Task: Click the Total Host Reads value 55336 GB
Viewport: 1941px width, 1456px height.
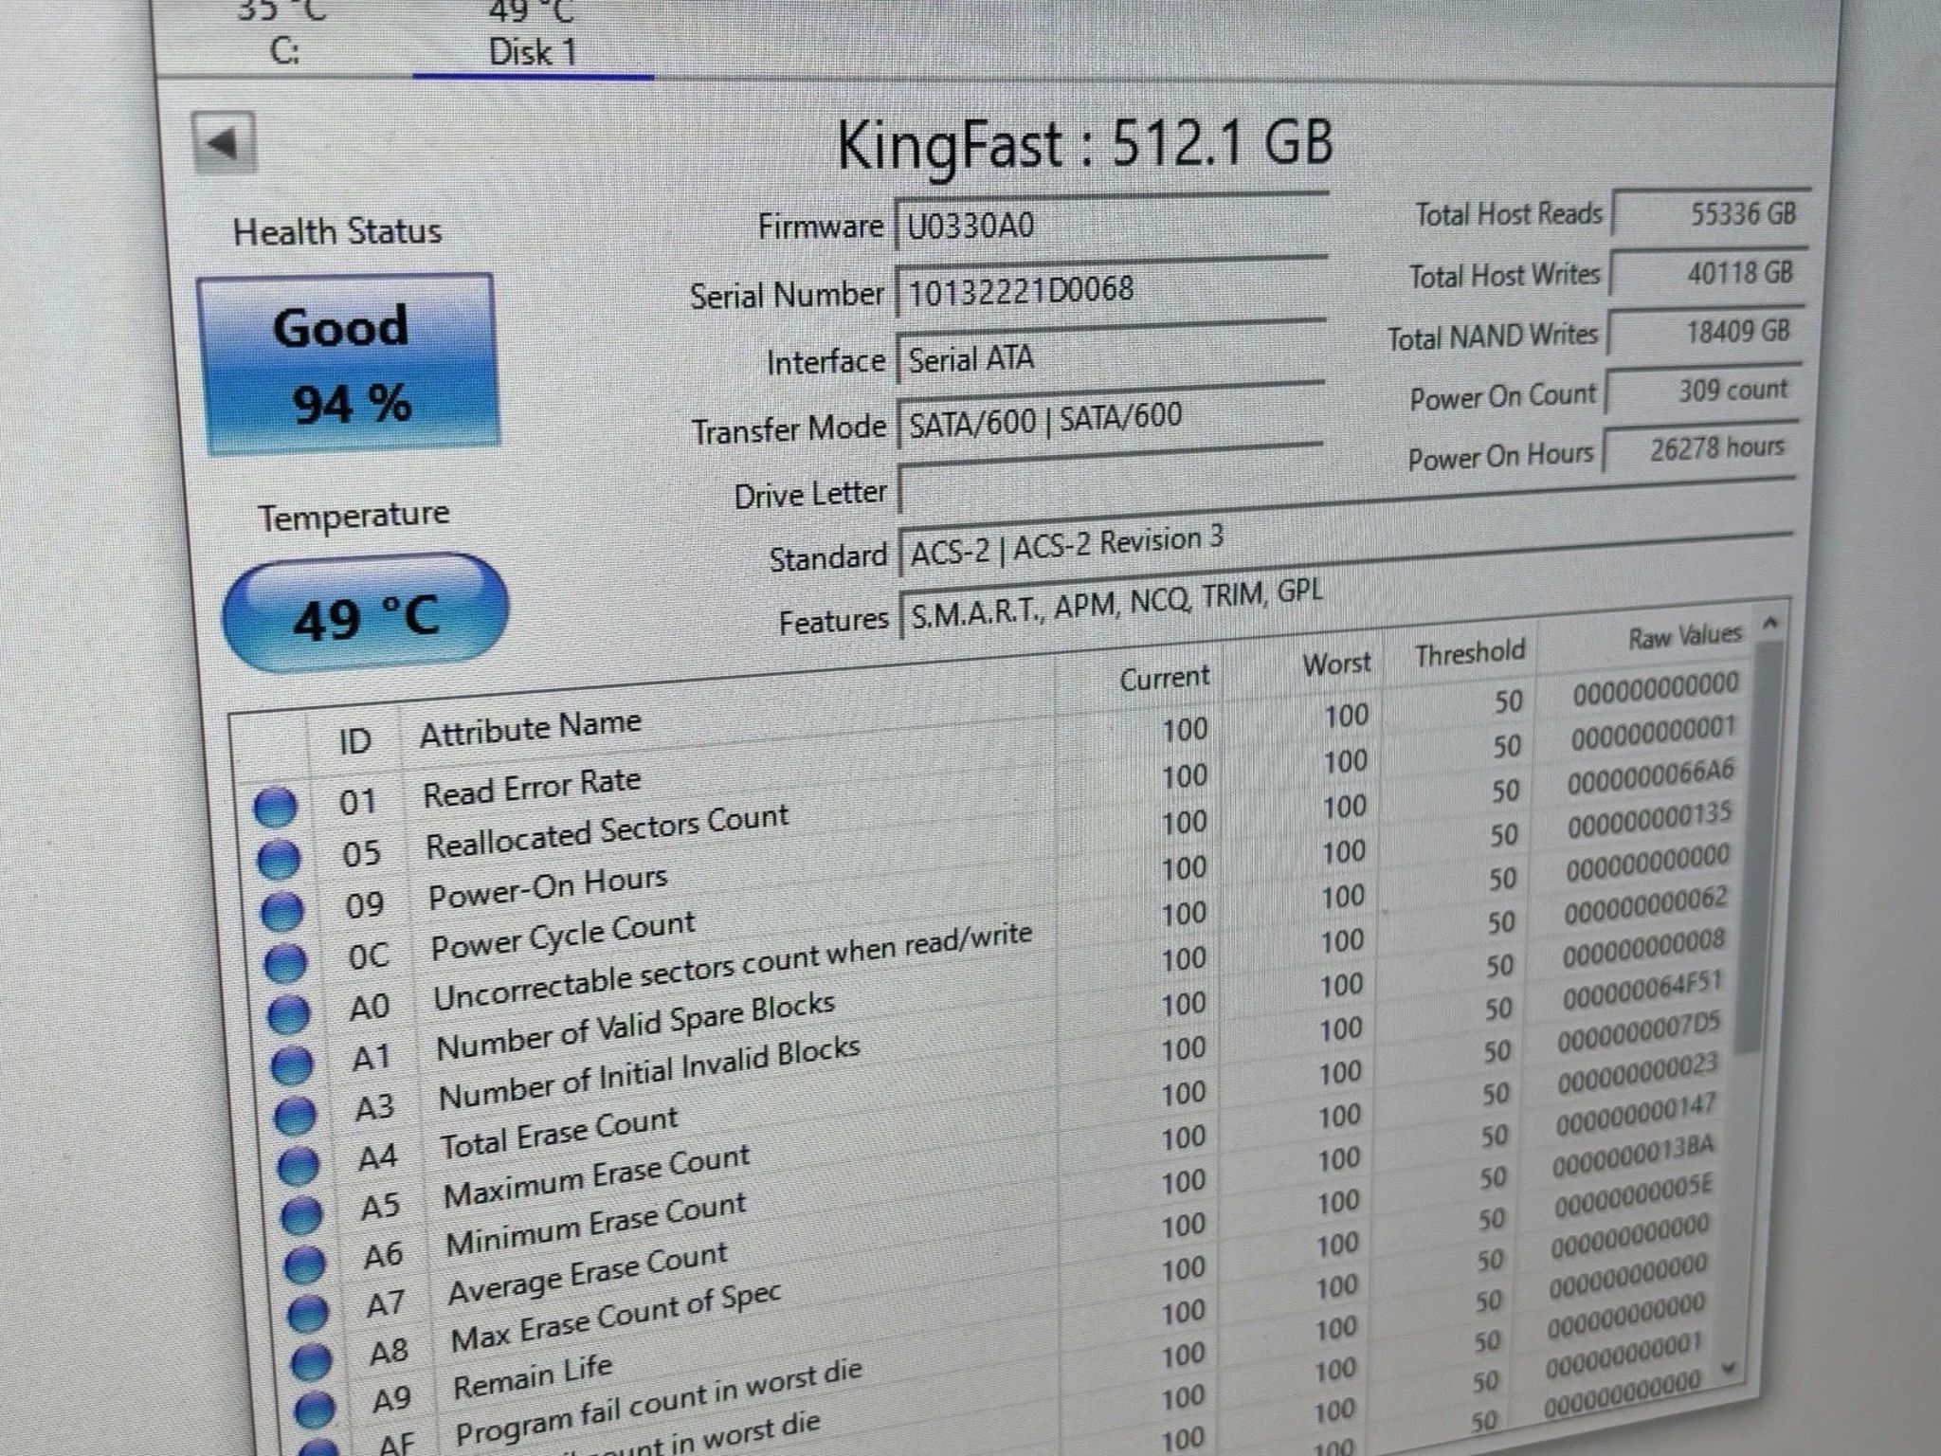Action: pyautogui.click(x=1712, y=213)
